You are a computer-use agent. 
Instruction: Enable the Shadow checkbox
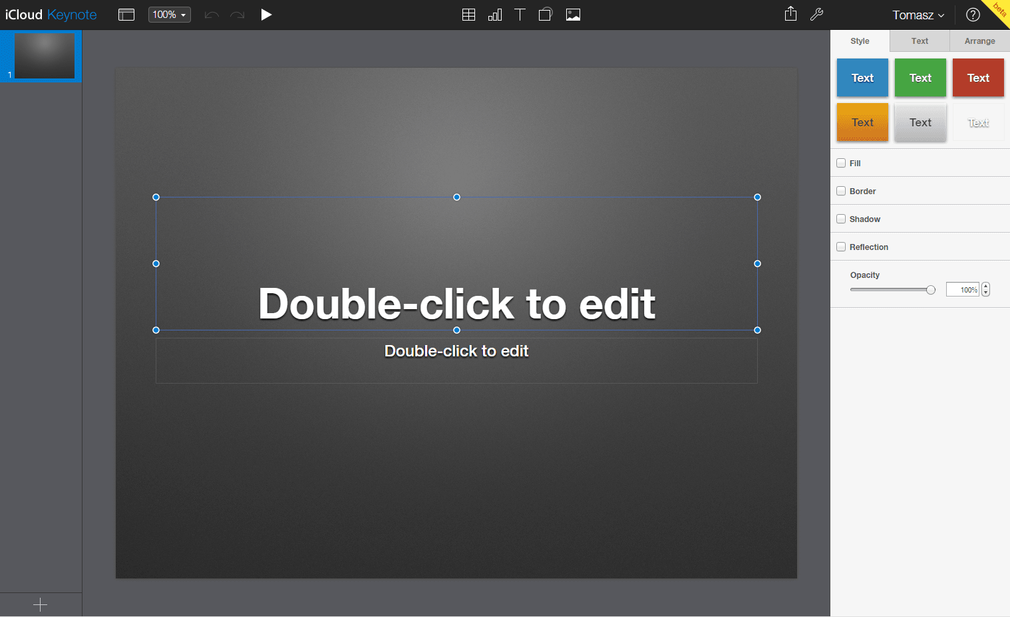click(841, 219)
